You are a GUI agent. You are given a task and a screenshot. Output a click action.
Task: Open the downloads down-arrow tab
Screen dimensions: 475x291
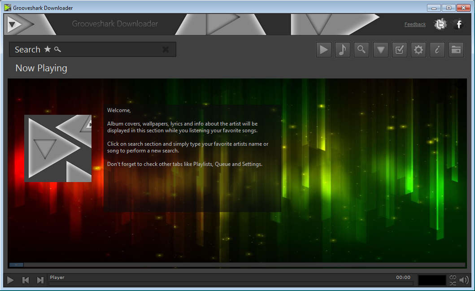[x=380, y=50]
